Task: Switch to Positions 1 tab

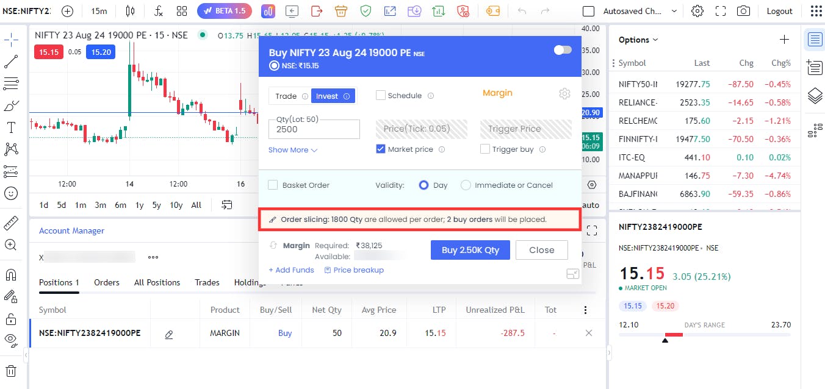Action: 59,282
